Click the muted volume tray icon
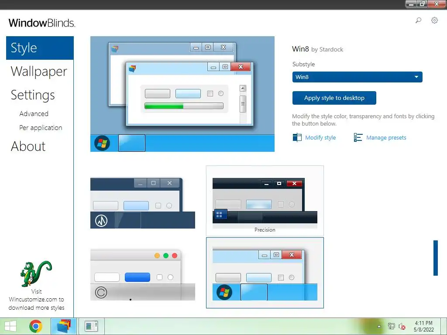 click(402, 326)
